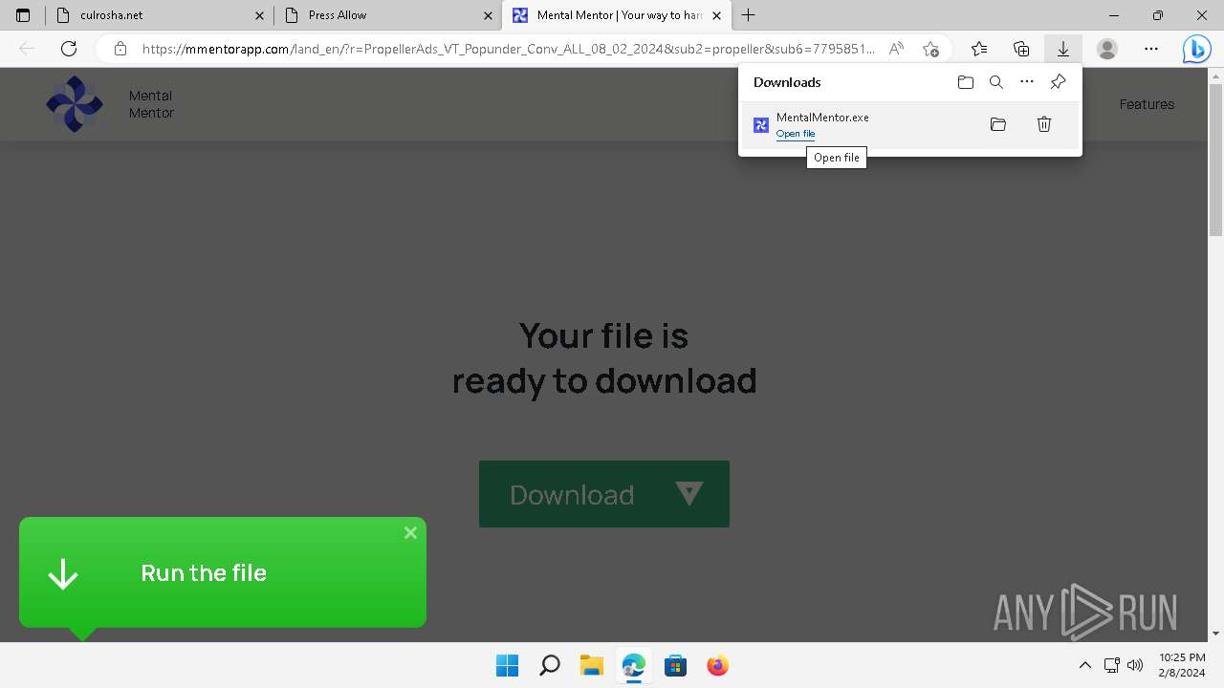Show hidden system tray icons chevron

[1084, 665]
